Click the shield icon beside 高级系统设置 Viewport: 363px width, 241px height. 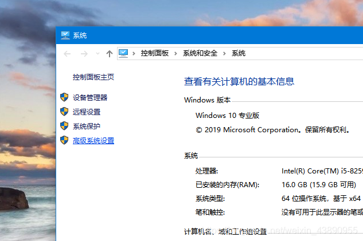point(64,140)
